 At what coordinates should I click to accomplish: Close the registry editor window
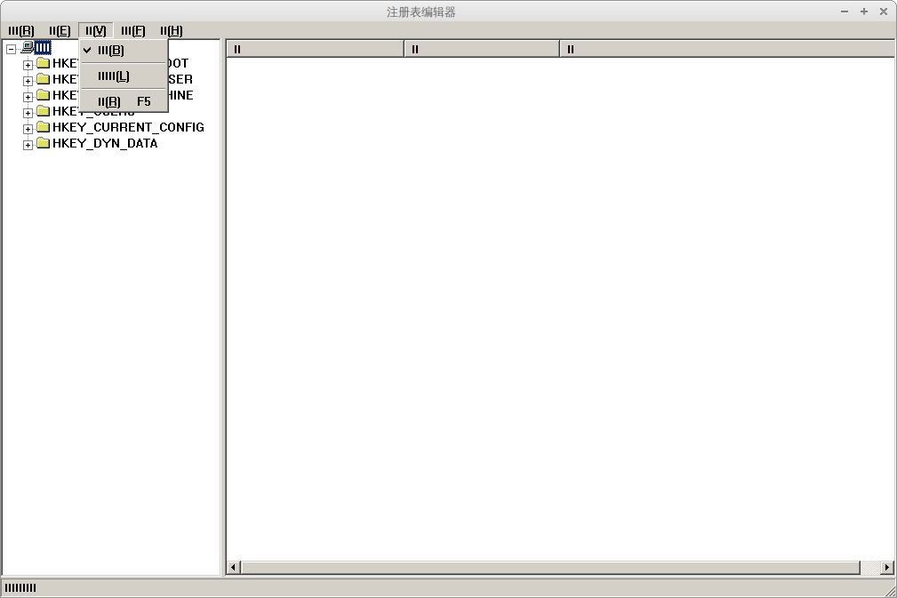pyautogui.click(x=884, y=12)
